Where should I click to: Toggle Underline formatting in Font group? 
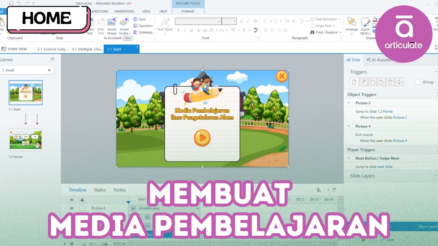[x=192, y=30]
